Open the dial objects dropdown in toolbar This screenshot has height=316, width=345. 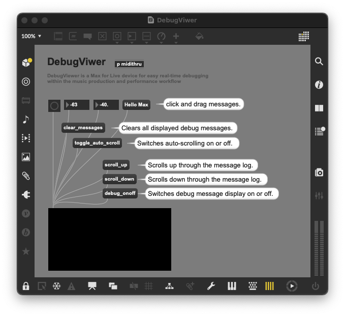(161, 37)
